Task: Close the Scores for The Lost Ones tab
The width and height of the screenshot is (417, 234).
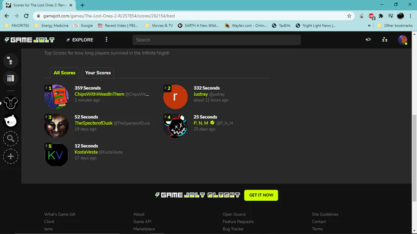Action: coord(71,5)
